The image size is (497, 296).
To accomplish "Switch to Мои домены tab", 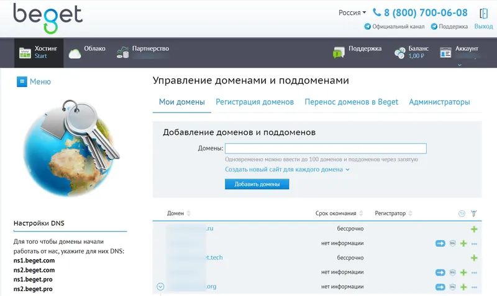I will tap(181, 102).
